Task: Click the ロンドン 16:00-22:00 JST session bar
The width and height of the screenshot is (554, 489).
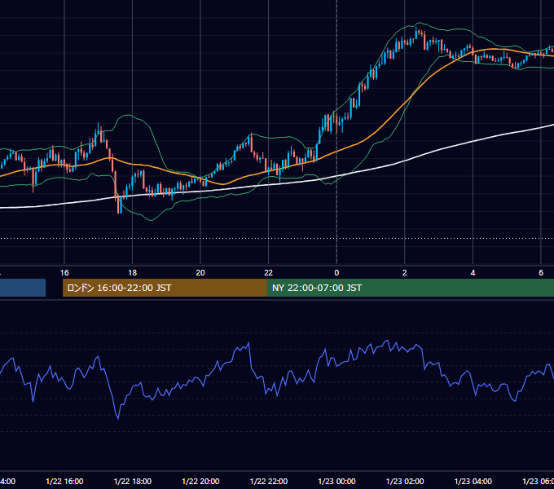Action: point(165,288)
